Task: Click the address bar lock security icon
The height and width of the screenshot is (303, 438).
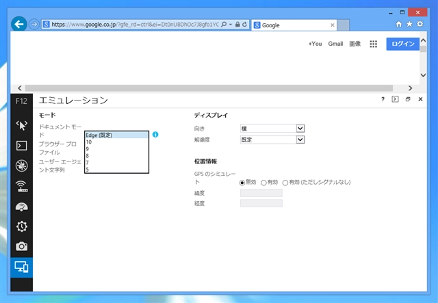Action: coord(237,25)
